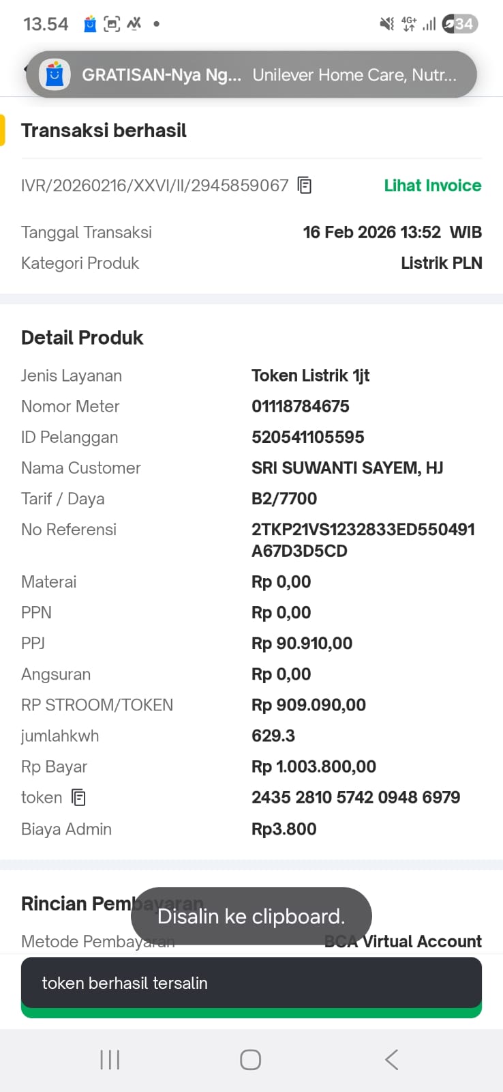This screenshot has height=1092, width=503.
Task: Copy the electricity token number
Action: pyautogui.click(x=79, y=797)
